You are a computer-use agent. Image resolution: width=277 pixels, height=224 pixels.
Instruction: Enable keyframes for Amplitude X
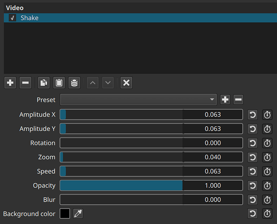(267, 115)
